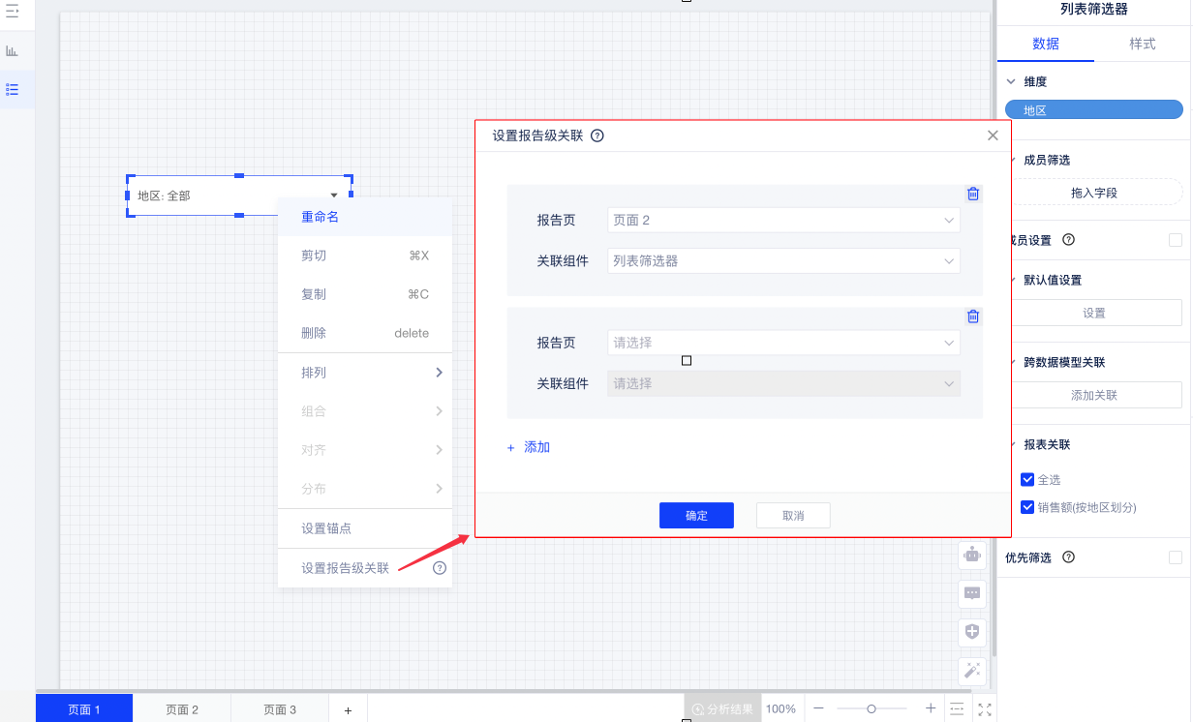Image resolution: width=1193 pixels, height=722 pixels.
Task: Select 重命名 from the context menu
Action: [x=365, y=218]
